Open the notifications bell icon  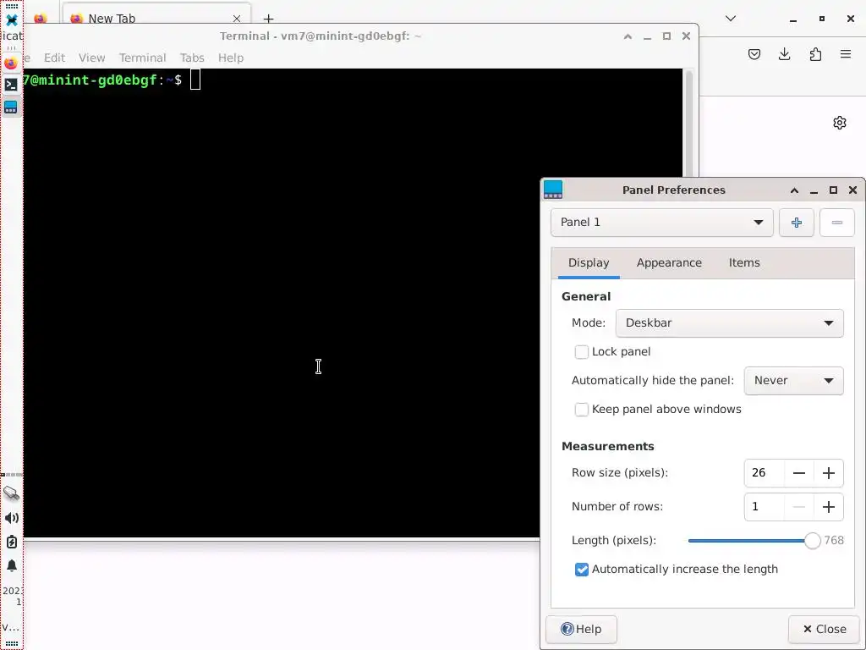12,565
